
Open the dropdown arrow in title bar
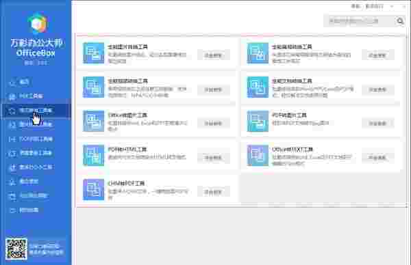392,6
